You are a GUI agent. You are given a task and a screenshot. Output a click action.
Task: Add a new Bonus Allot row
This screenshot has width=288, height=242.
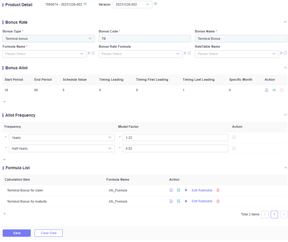pos(5,101)
